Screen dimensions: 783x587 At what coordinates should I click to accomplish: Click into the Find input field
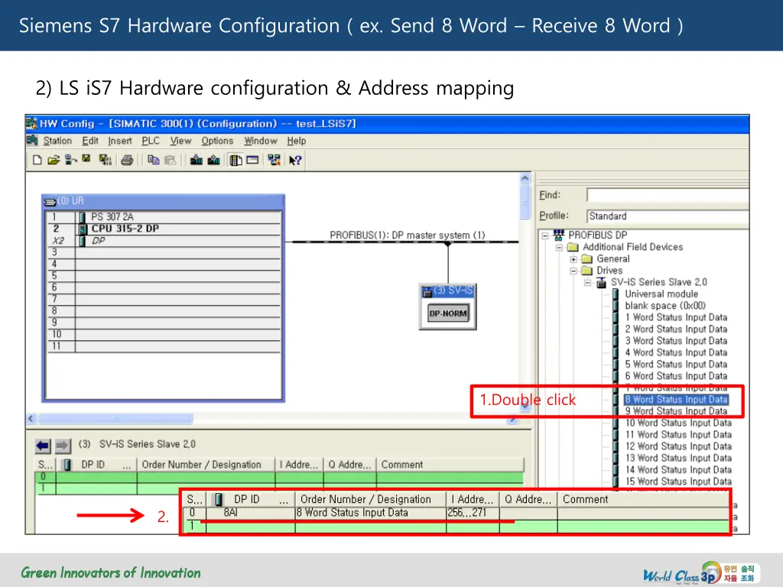click(667, 195)
